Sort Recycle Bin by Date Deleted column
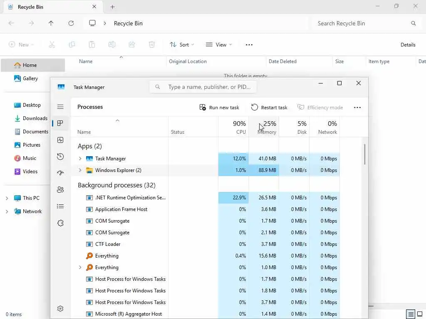The height and width of the screenshot is (319, 426). 299,61
